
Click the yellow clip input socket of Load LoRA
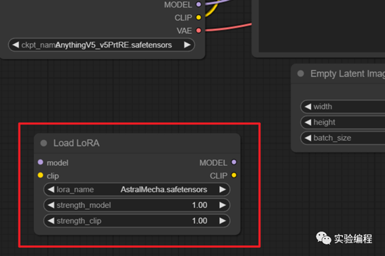[x=41, y=175]
